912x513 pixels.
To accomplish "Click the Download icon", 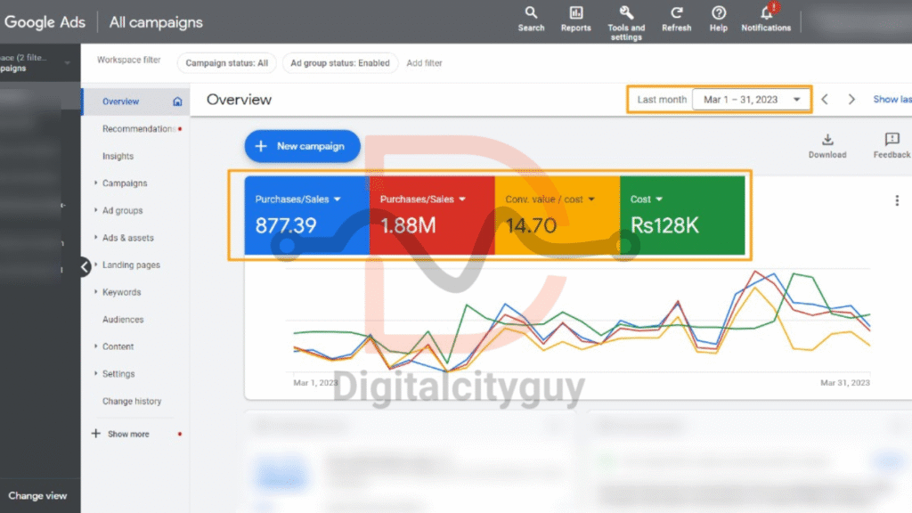I will [827, 140].
